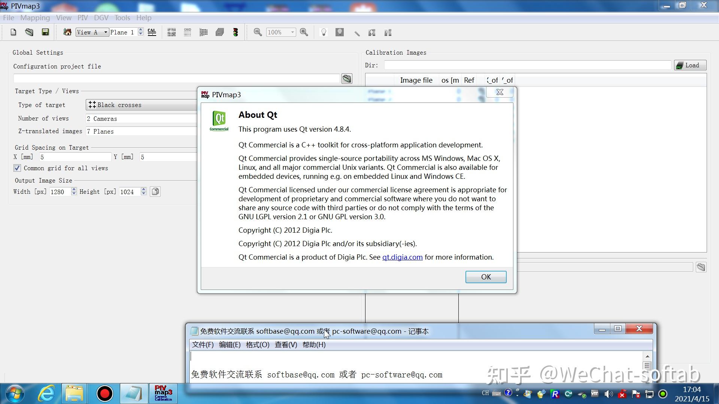This screenshot has height=404, width=719.
Task: Zoom in with the magnifier plus icon
Action: pos(304,32)
